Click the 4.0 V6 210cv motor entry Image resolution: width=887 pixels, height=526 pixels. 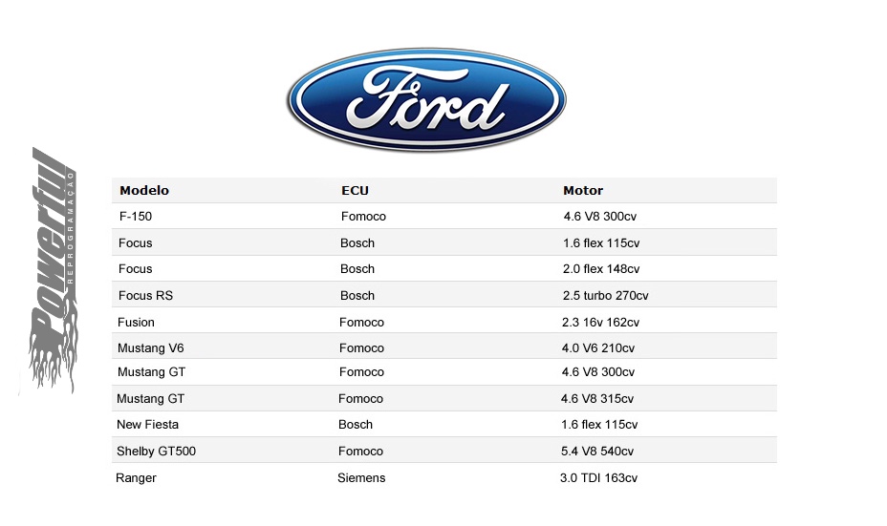[x=598, y=348]
